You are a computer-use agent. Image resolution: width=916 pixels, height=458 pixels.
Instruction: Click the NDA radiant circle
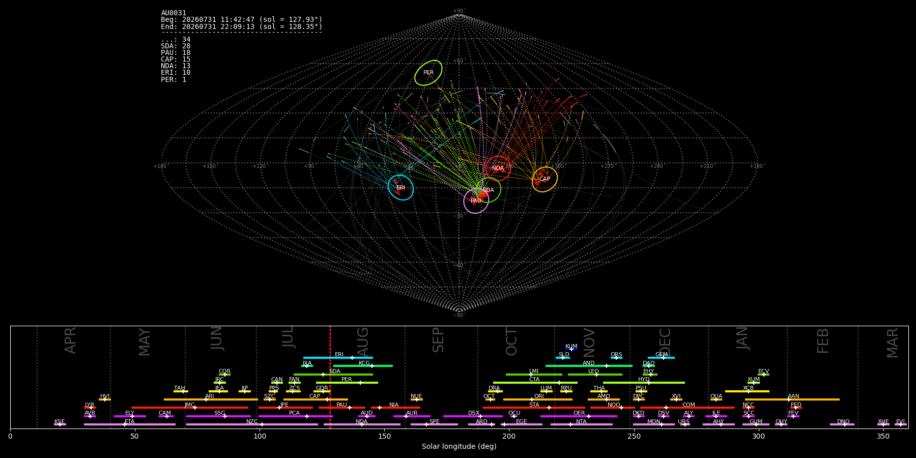coord(498,168)
